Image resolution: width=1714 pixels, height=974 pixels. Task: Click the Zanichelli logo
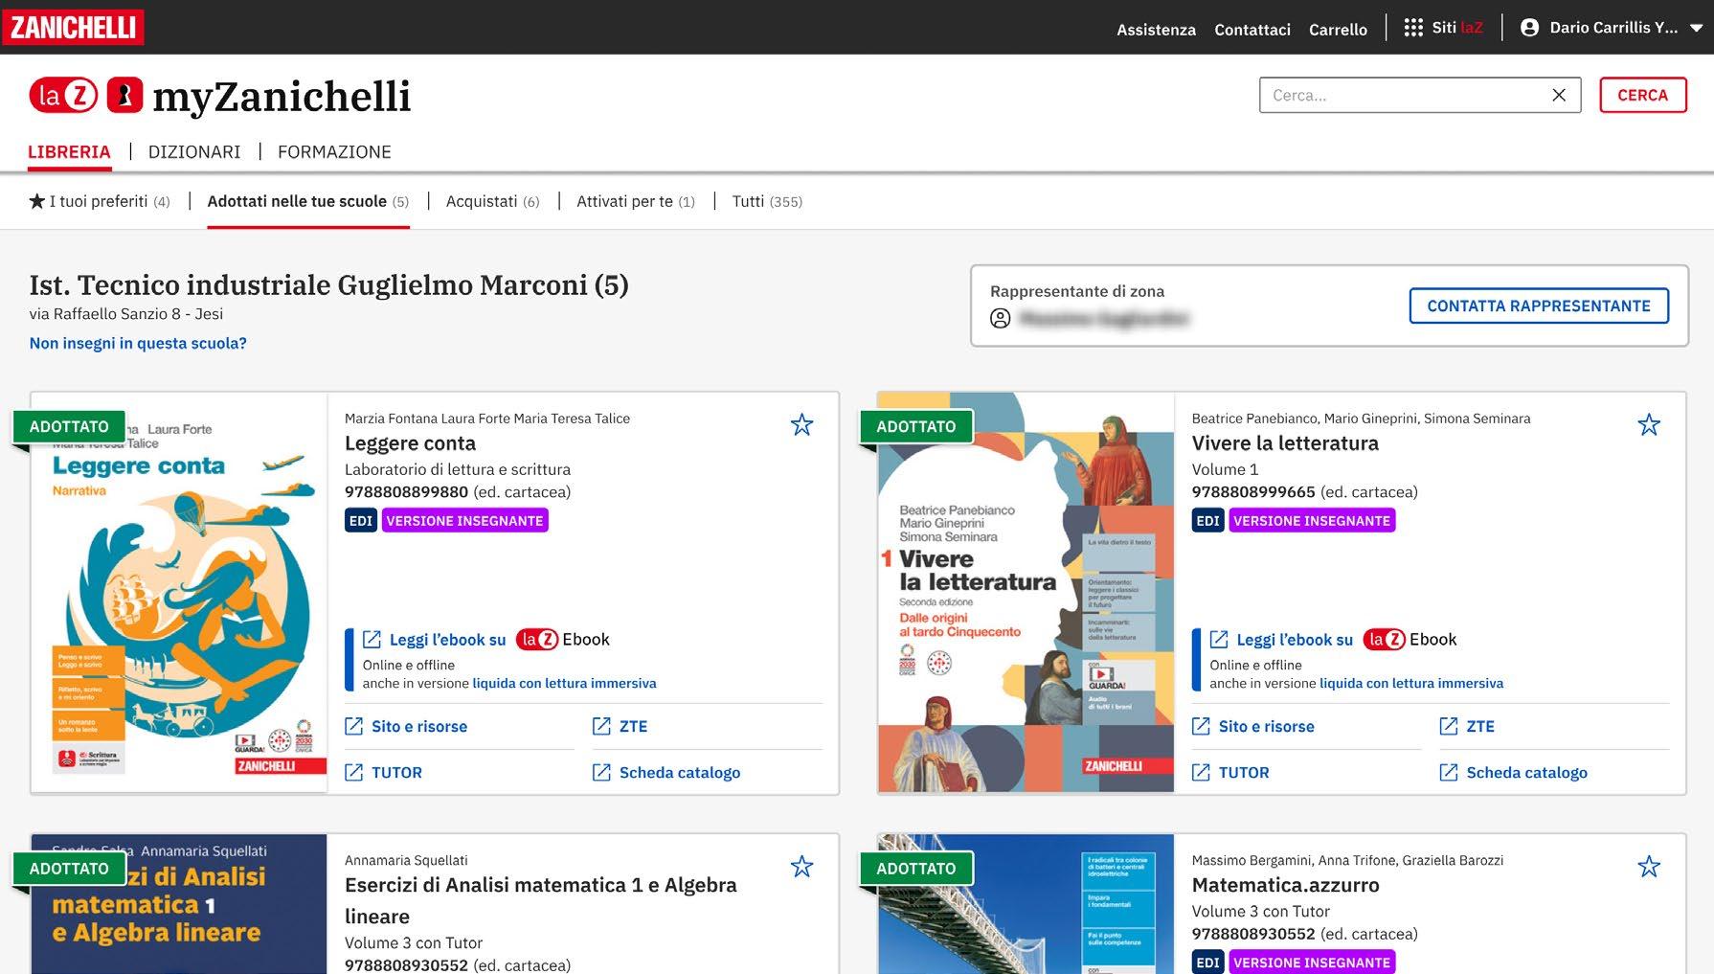pos(73,27)
